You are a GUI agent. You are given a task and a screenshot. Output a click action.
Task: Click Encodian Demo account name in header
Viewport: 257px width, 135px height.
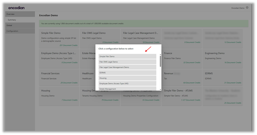(x=238, y=8)
